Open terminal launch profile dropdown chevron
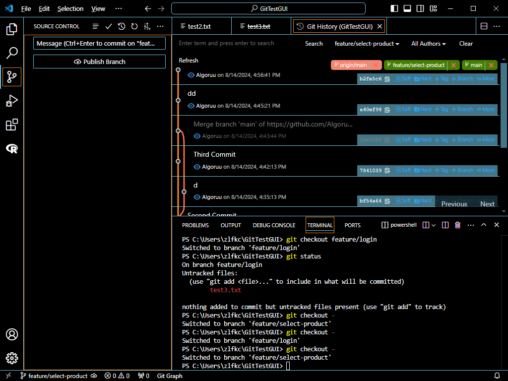This screenshot has width=508, height=381. [434, 225]
